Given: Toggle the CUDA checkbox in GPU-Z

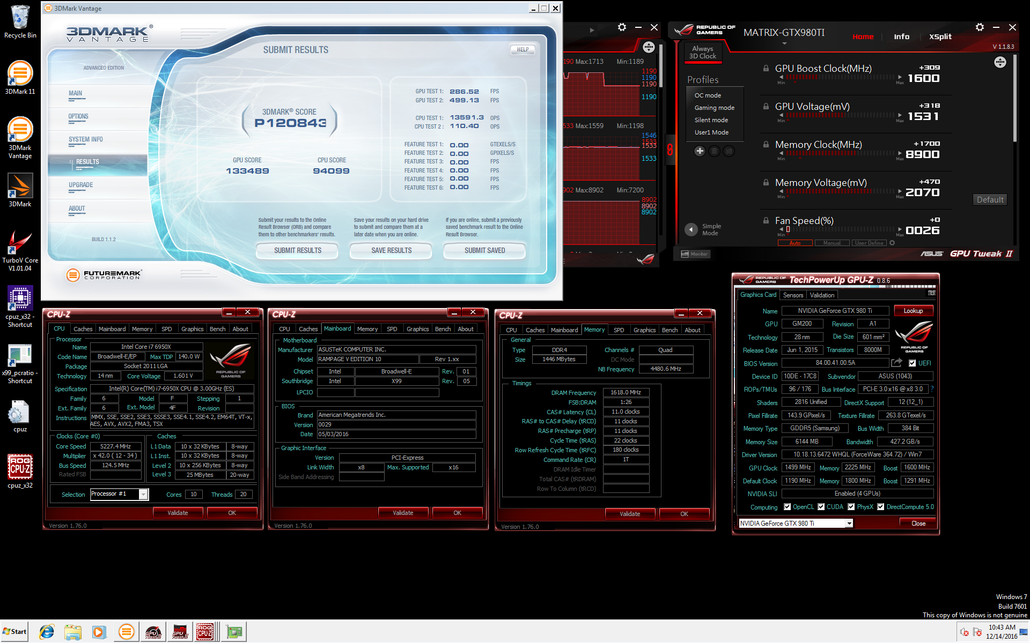Looking at the screenshot, I should 821,506.
